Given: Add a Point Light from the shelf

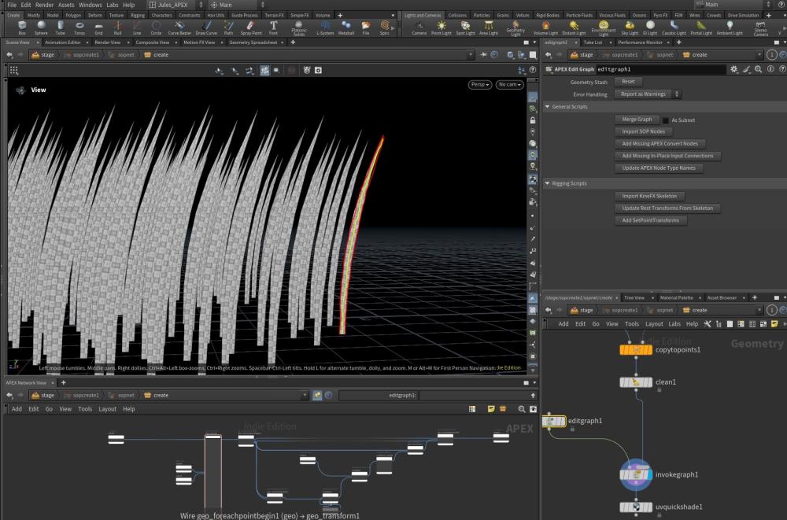Looking at the screenshot, I should click(442, 28).
